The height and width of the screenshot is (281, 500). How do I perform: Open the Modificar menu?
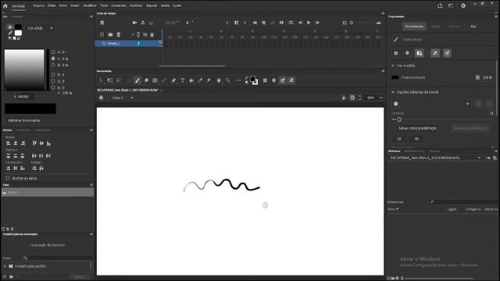pyautogui.click(x=90, y=5)
